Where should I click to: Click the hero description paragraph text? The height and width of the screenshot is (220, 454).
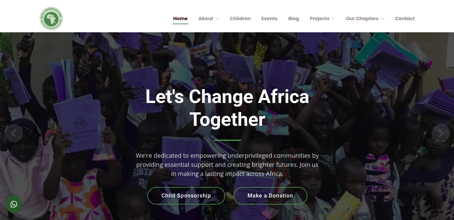point(227,165)
